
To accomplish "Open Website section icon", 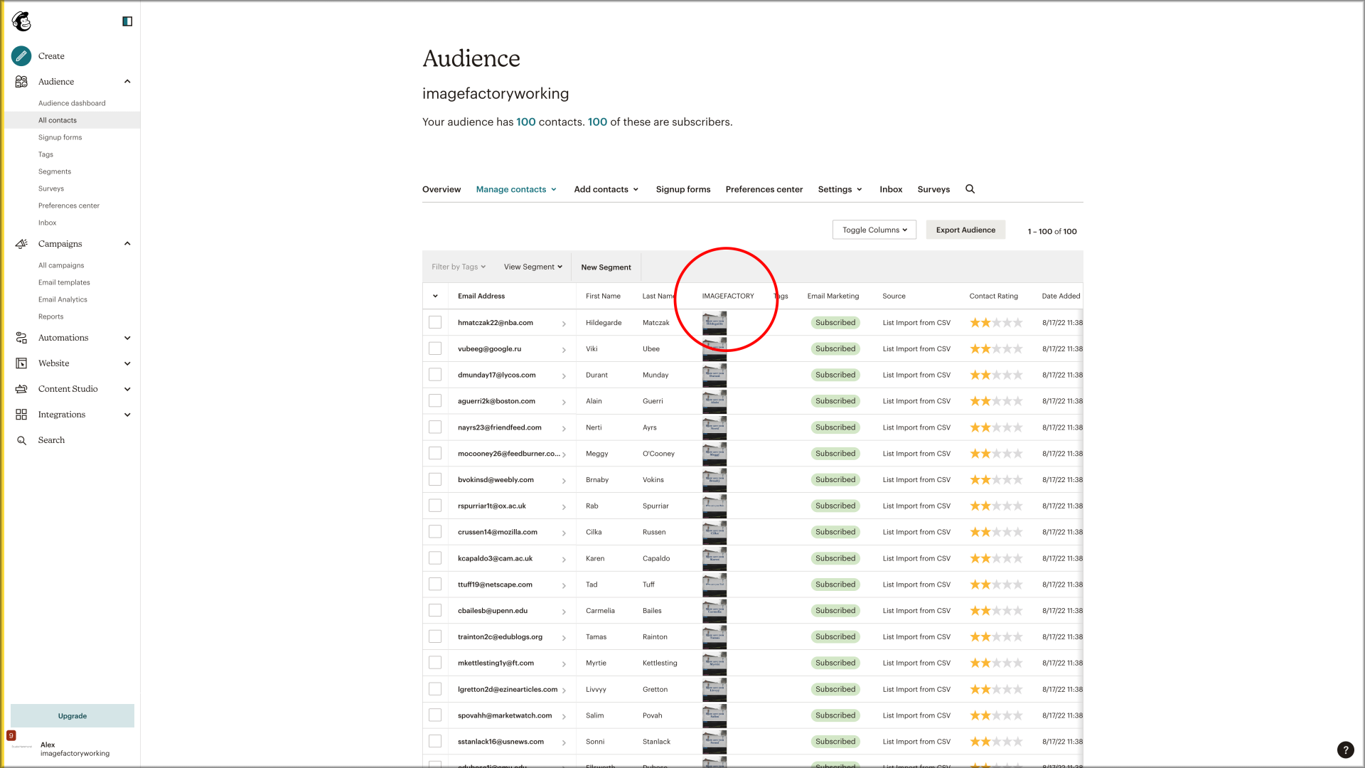I will tap(21, 363).
